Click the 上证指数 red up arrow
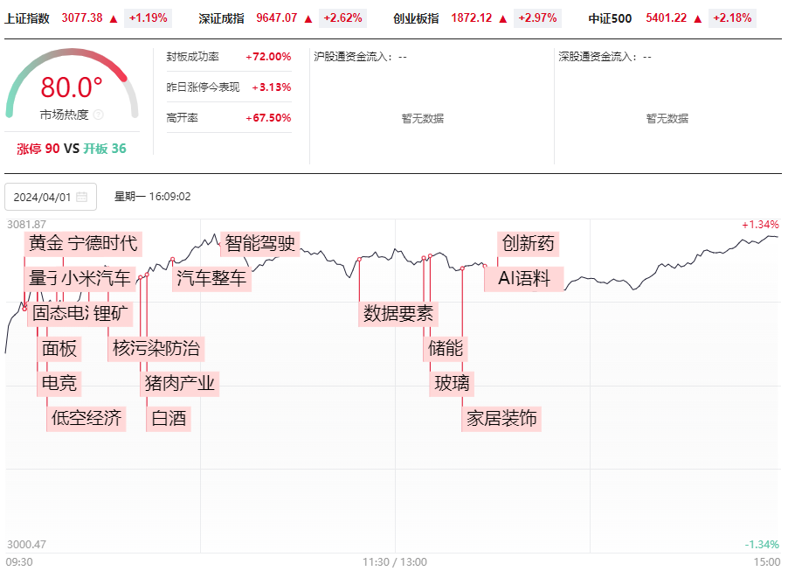Viewport: 795px width, 578px height. point(114,18)
